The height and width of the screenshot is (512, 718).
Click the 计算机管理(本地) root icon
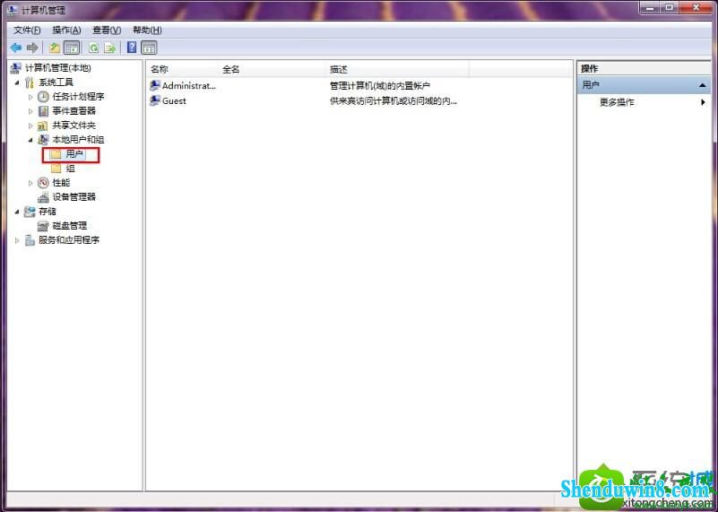(16, 68)
